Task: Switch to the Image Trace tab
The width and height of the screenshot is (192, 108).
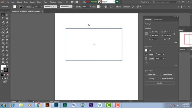Action: click(158, 19)
